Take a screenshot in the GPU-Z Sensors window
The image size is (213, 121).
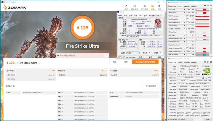(204, 6)
